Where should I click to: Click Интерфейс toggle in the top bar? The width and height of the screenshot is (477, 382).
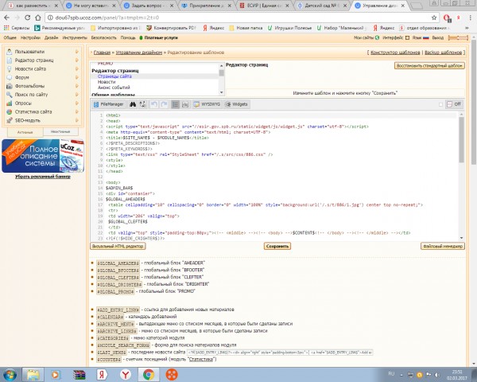pyautogui.click(x=396, y=37)
